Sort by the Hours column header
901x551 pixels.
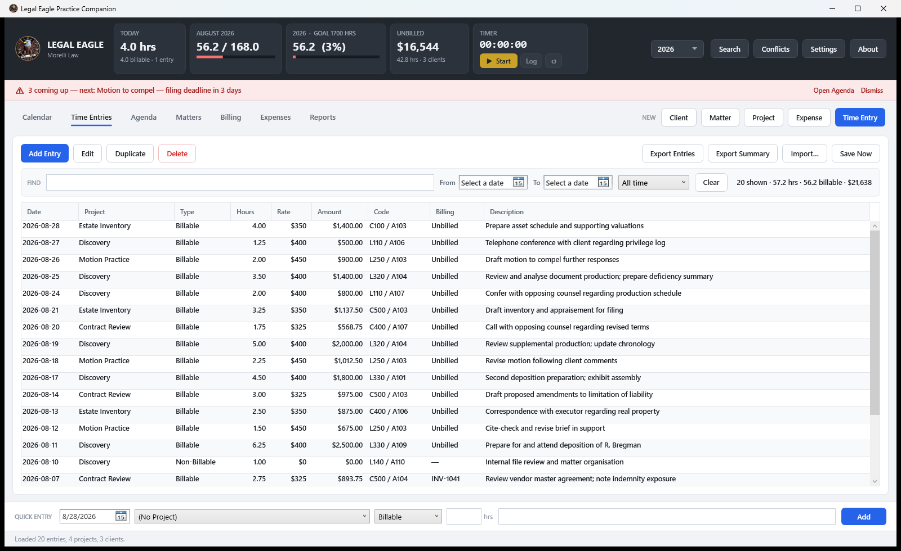click(x=251, y=212)
